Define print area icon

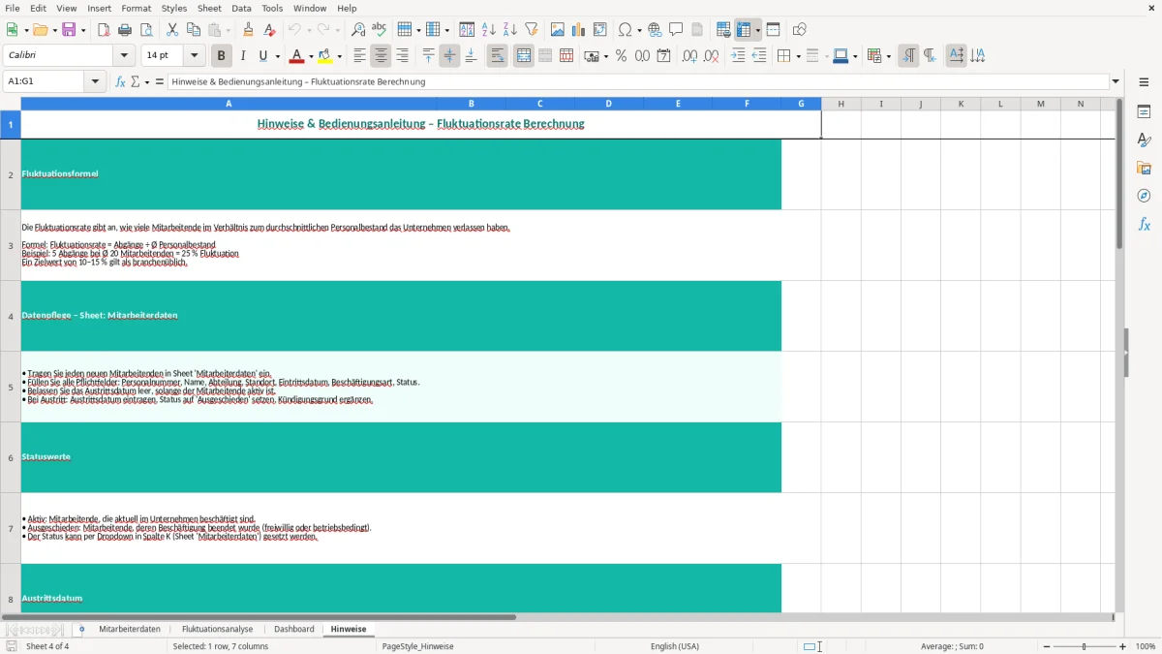[723, 30]
